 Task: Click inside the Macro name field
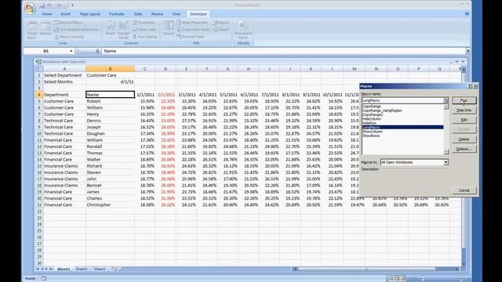[x=402, y=100]
